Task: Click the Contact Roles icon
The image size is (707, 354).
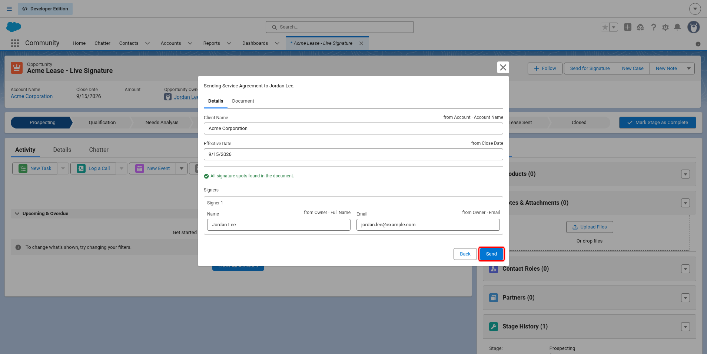Action: coord(493,269)
